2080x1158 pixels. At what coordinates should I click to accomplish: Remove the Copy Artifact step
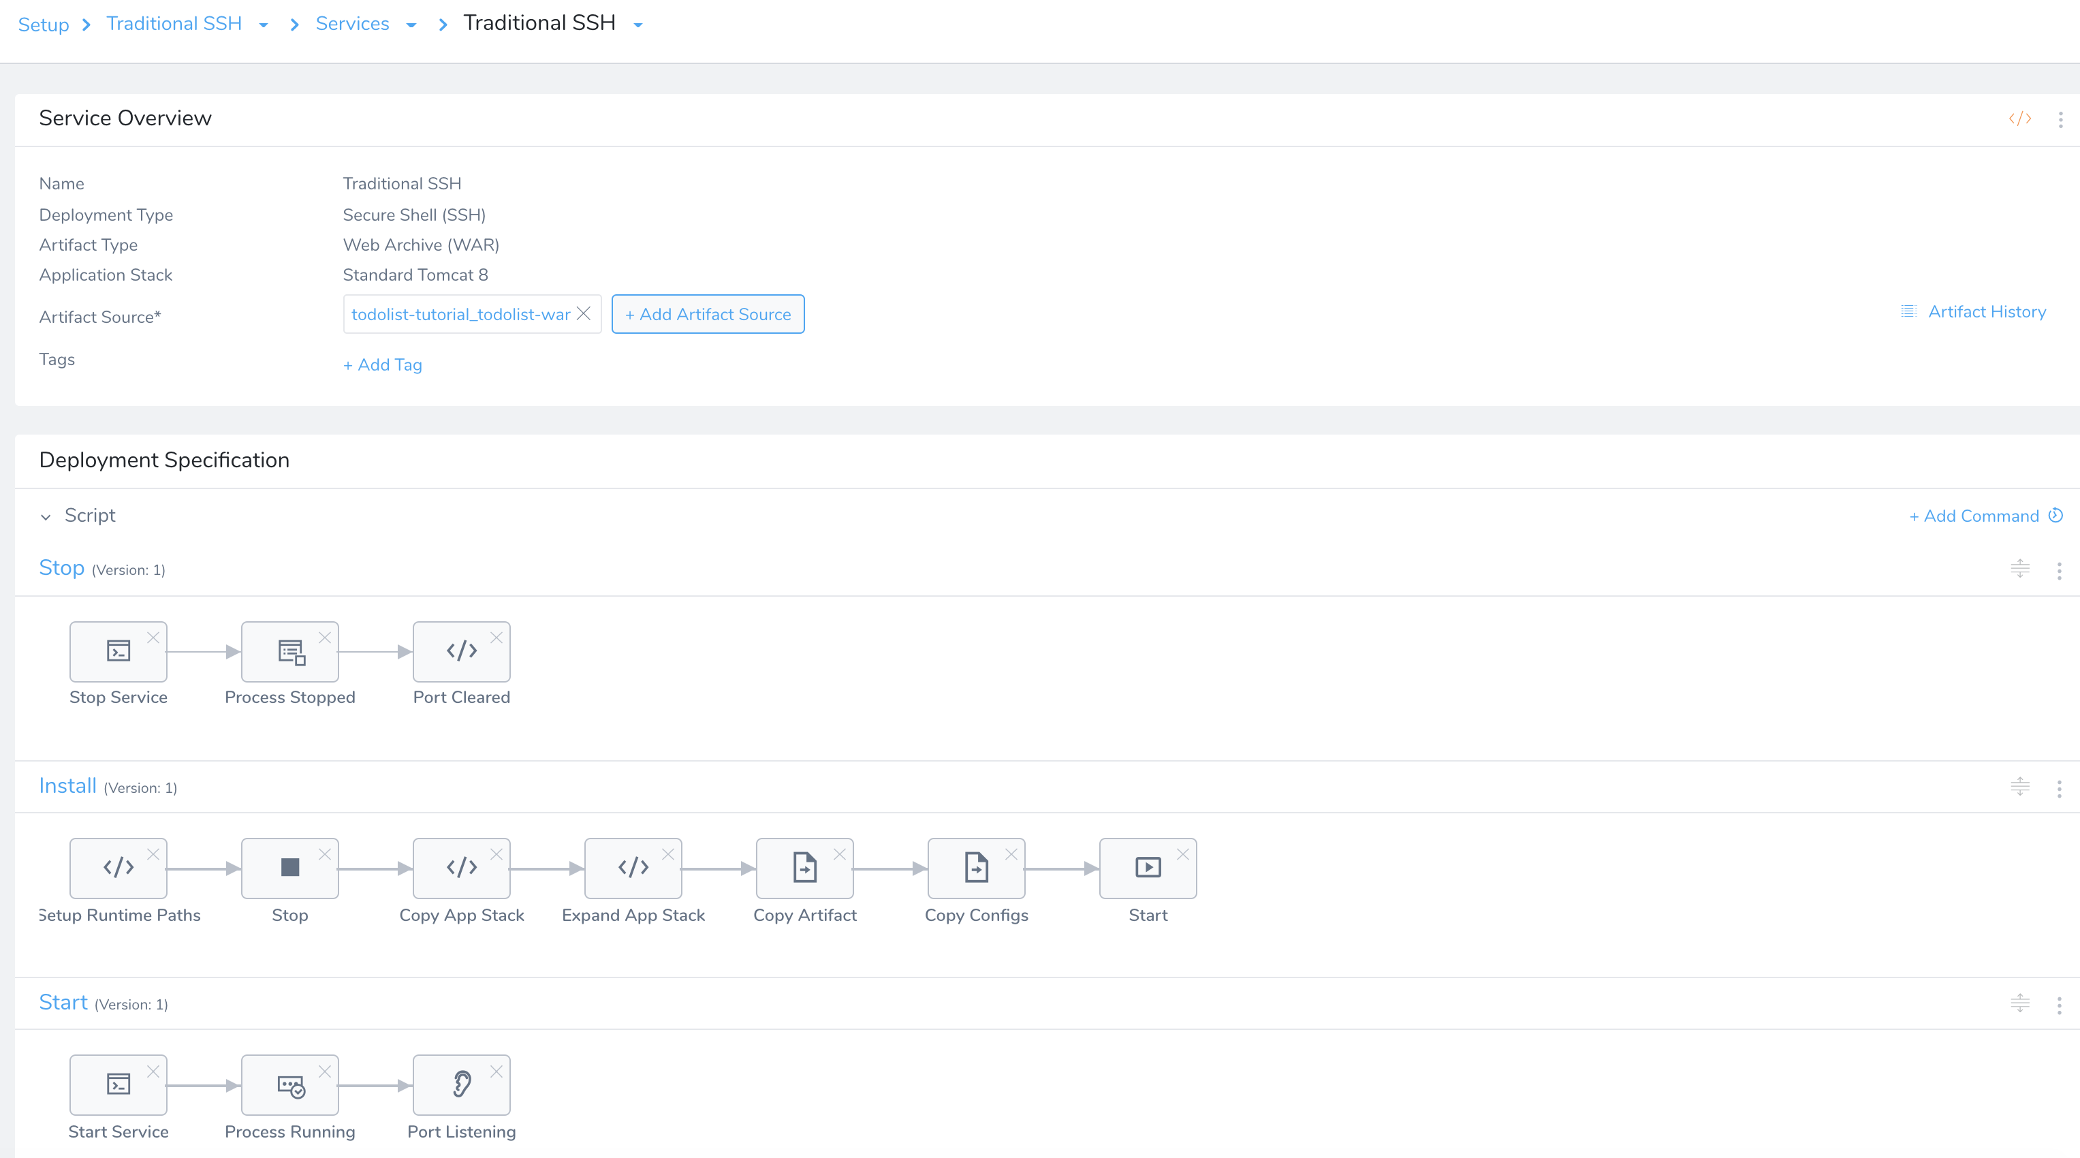[839, 854]
